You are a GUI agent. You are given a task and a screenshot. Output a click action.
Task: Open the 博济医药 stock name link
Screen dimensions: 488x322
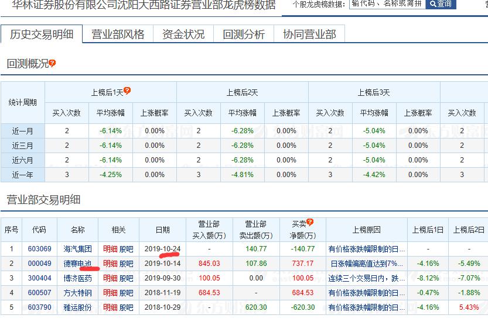[x=77, y=278]
